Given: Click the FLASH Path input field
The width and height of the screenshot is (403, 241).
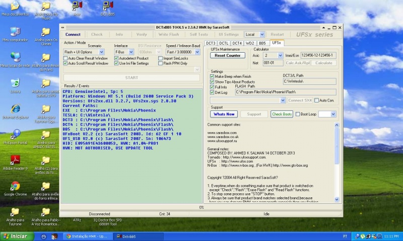Looking at the screenshot, I should pyautogui.click(x=286, y=92).
